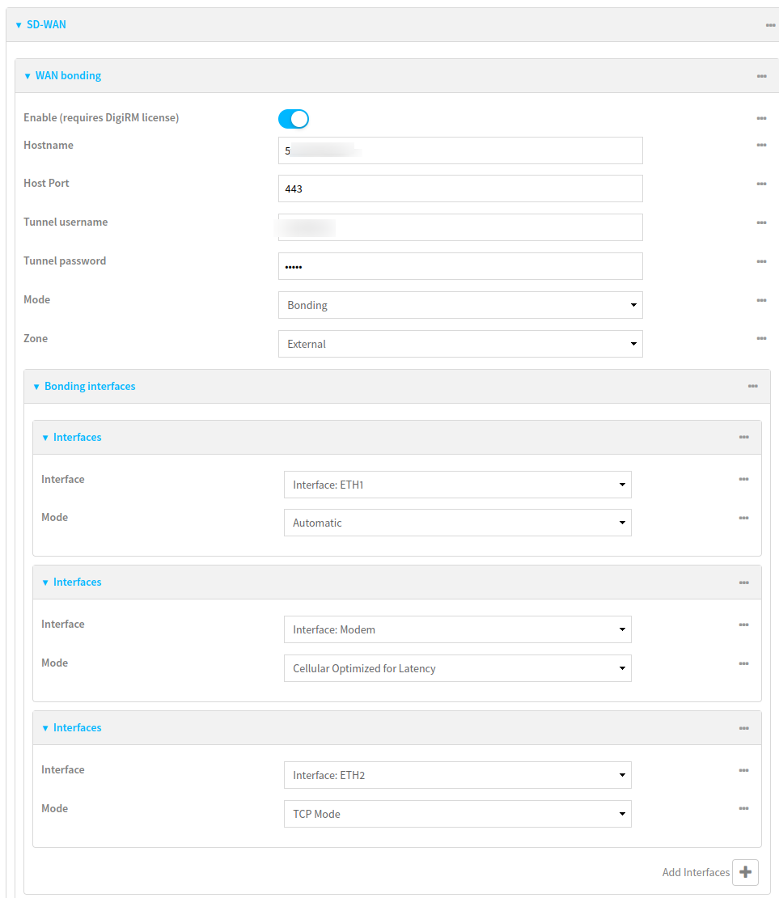The image size is (779, 898).
Task: Click the plus icon to add interfaces
Action: (x=745, y=872)
